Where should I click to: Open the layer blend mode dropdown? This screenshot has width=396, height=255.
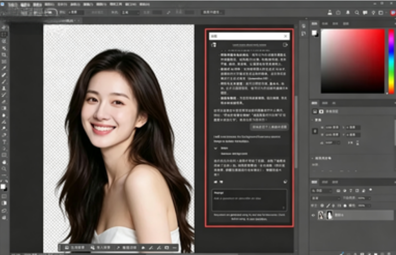point(326,198)
